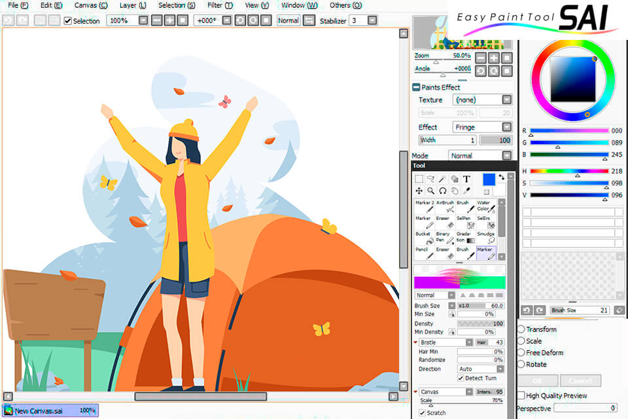Image resolution: width=628 pixels, height=419 pixels.
Task: Zoom in with top toolbar plus button
Action: coord(170,20)
